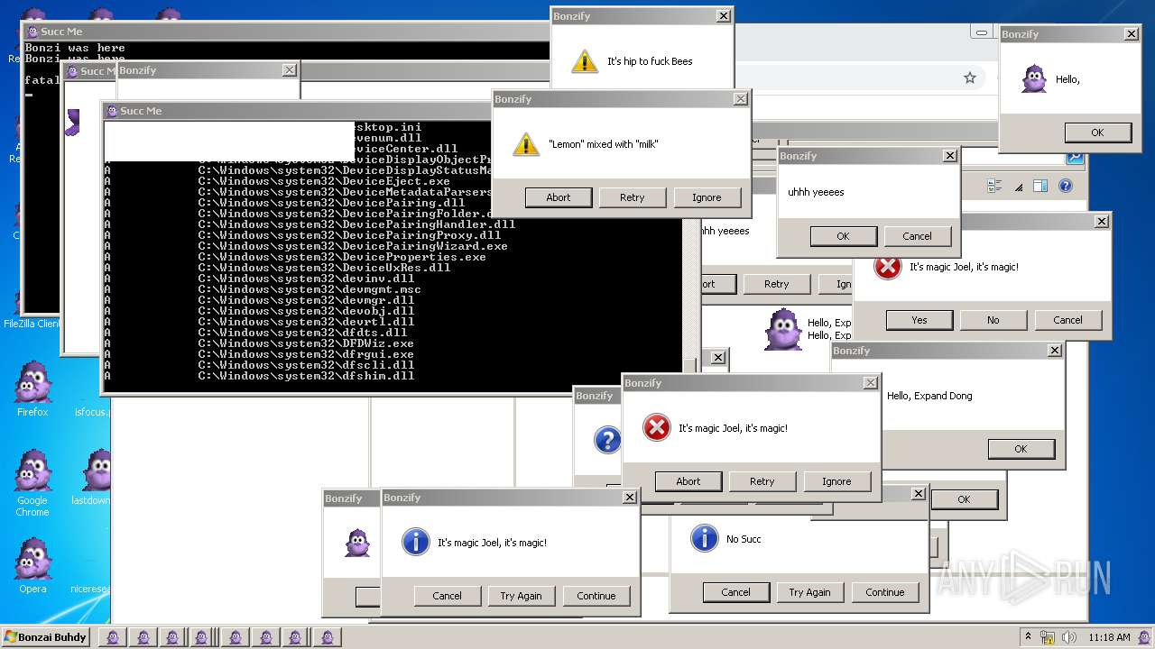The width and height of the screenshot is (1155, 649).
Task: Click front Succ Me console title bar icon
Action: coord(112,111)
